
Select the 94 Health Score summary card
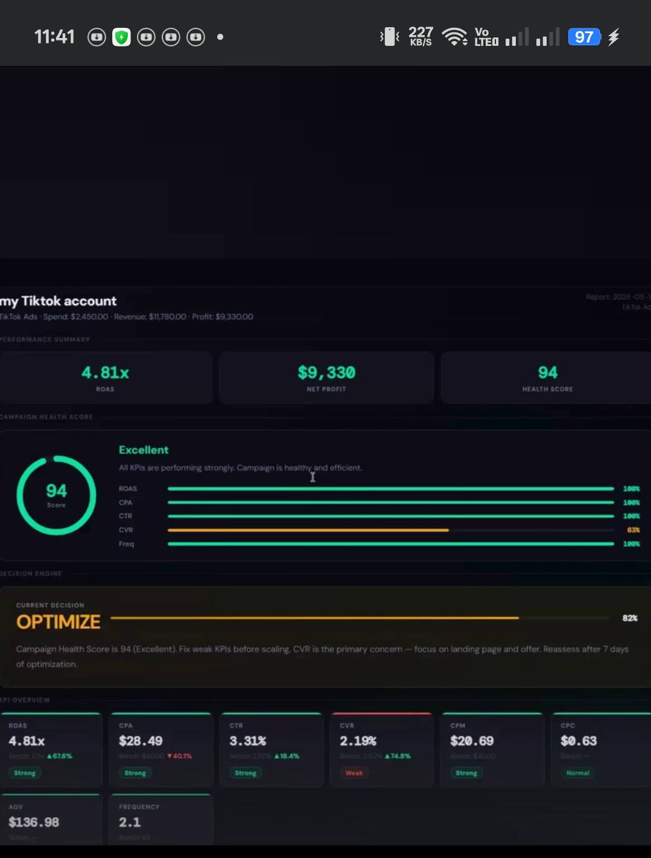(x=546, y=377)
